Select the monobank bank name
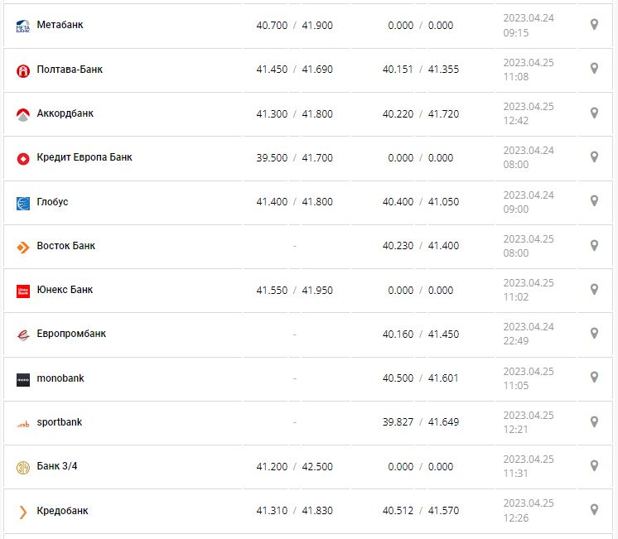 60,378
